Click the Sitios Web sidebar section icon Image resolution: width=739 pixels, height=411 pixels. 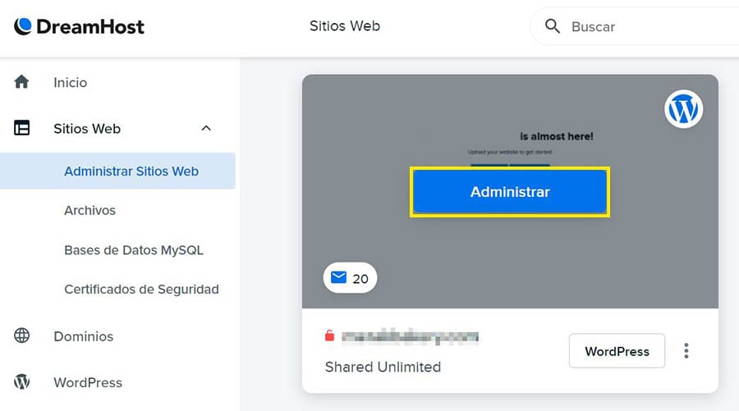click(x=22, y=128)
